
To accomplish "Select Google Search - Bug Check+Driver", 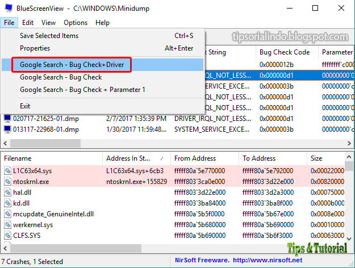I will (103, 65).
